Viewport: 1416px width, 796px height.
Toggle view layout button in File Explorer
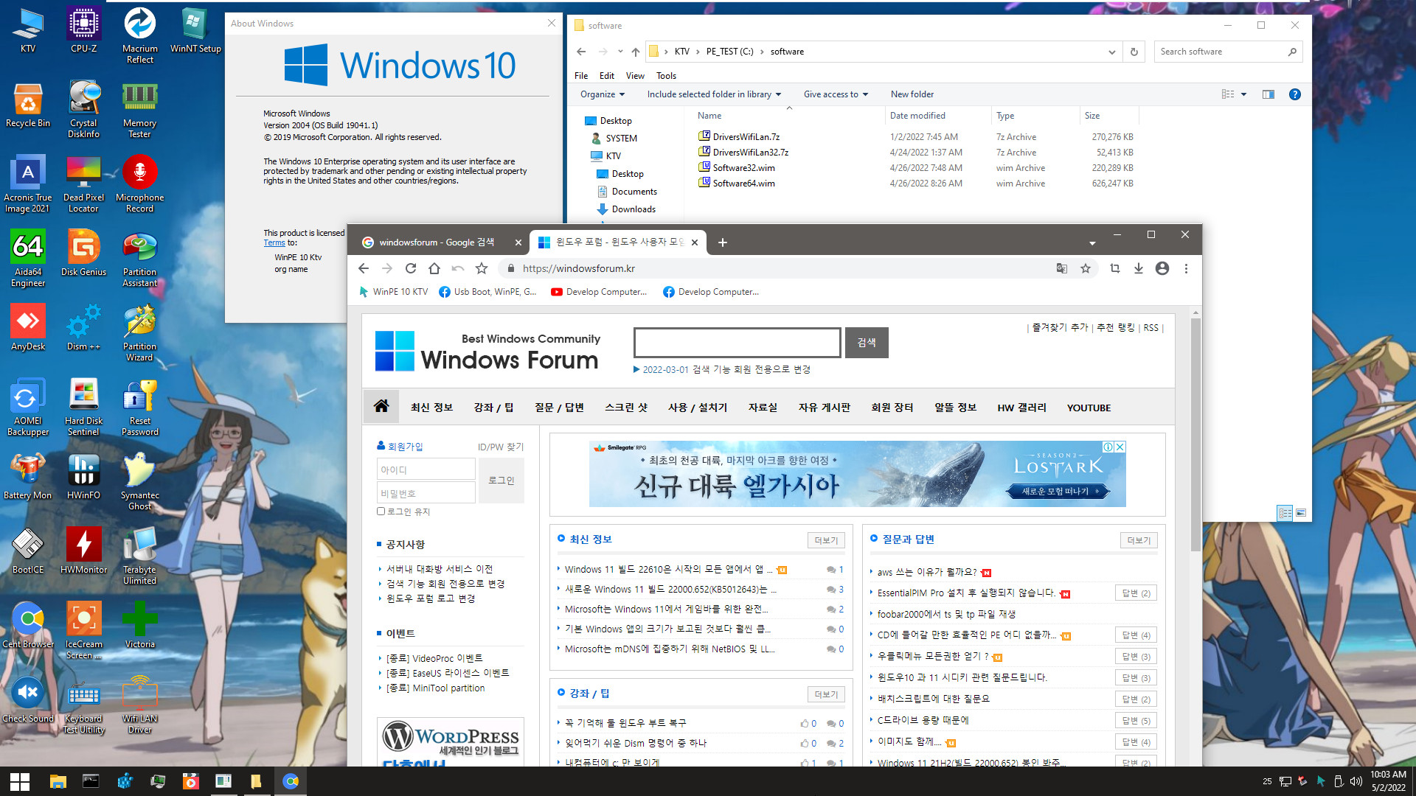(1268, 94)
